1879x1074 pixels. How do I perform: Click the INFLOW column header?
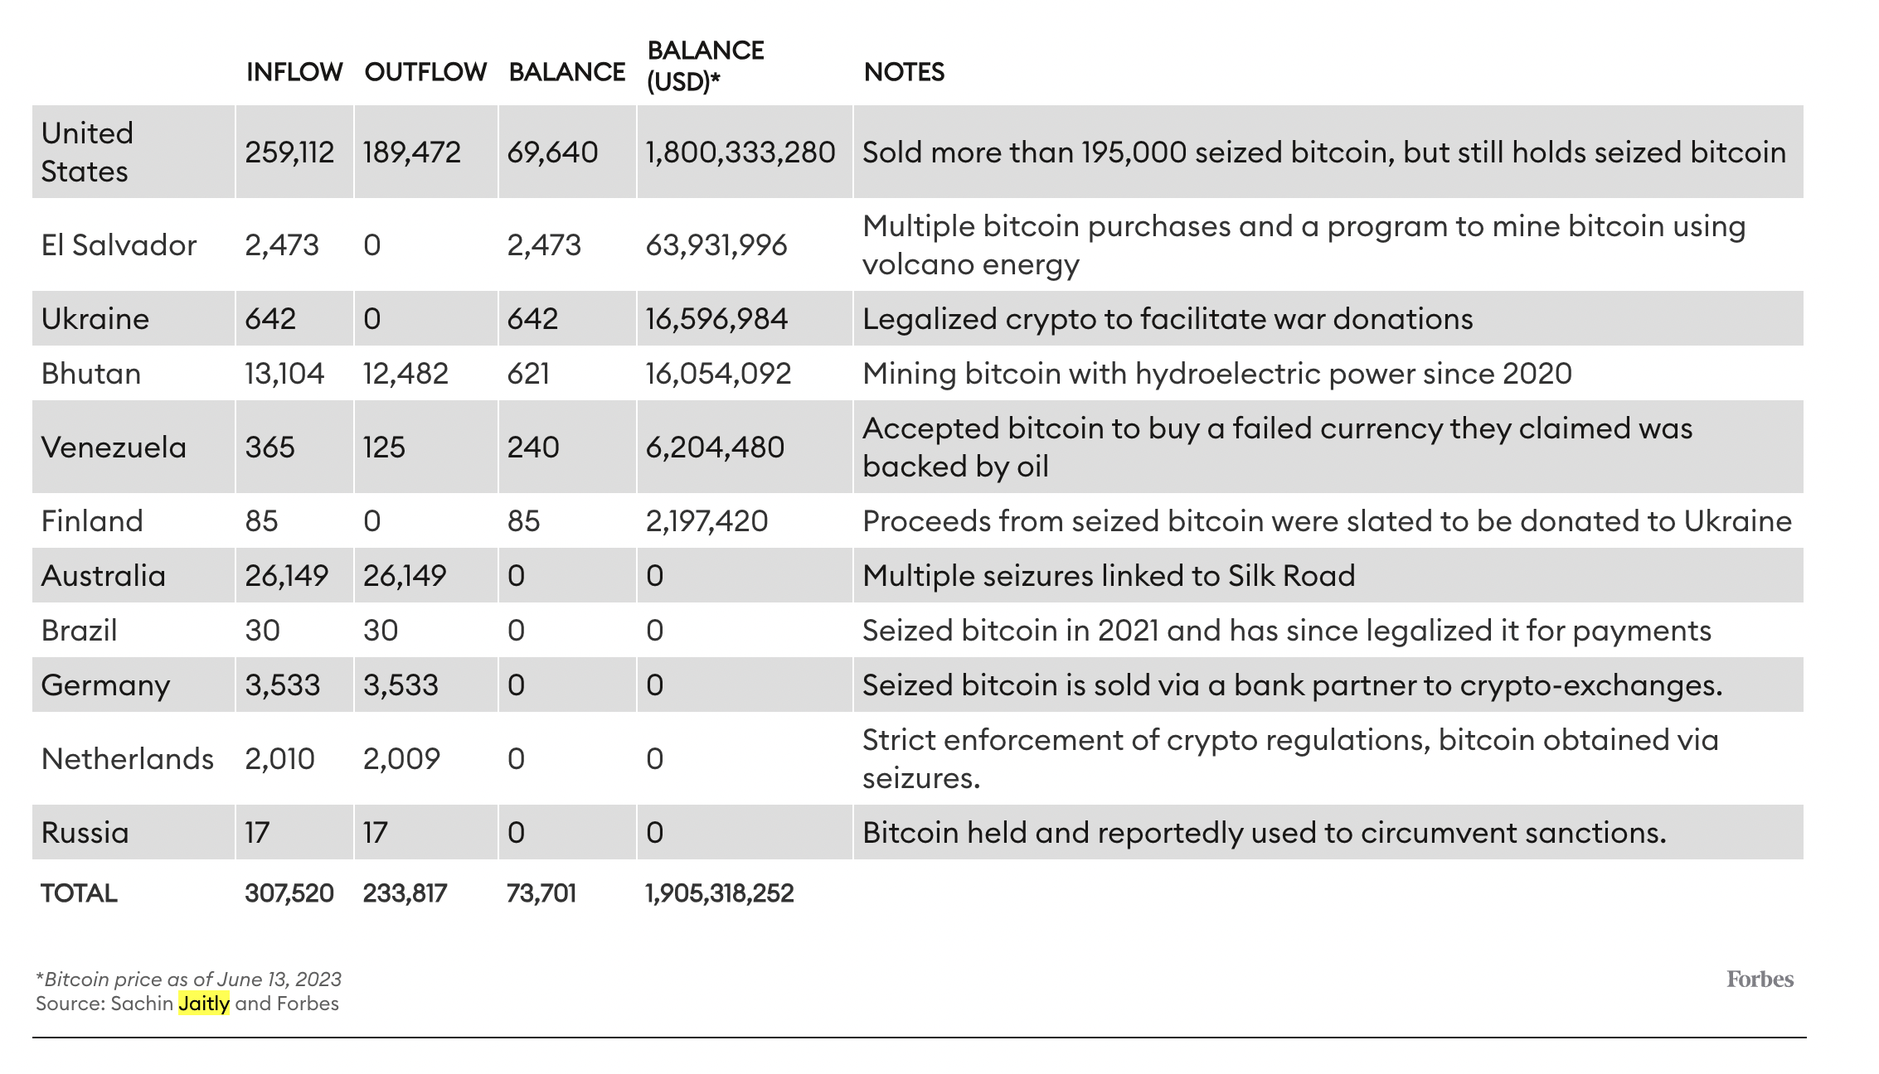point(294,72)
